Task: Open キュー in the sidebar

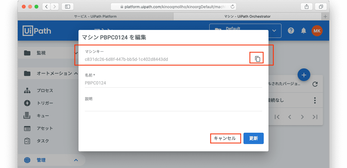Action: coord(43,116)
